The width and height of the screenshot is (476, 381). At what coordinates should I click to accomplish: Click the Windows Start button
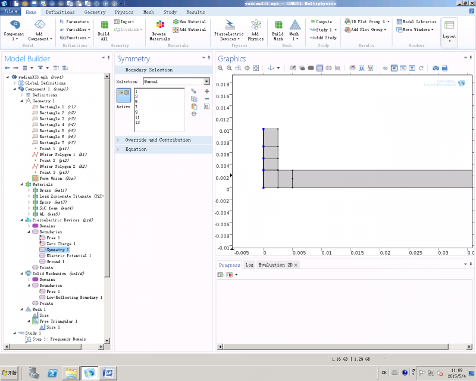coord(10,373)
